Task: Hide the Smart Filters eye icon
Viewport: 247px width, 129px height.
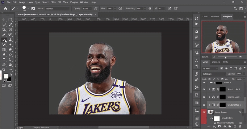Action: [x=212, y=118]
